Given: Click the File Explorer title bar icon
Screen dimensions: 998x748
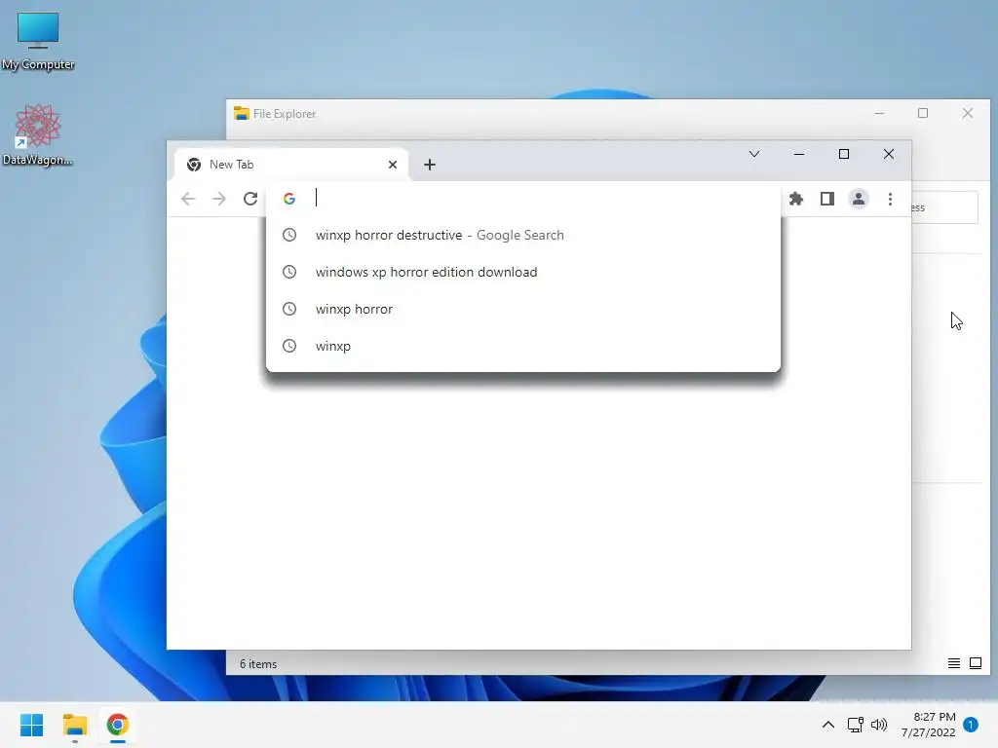Looking at the screenshot, I should coord(242,114).
